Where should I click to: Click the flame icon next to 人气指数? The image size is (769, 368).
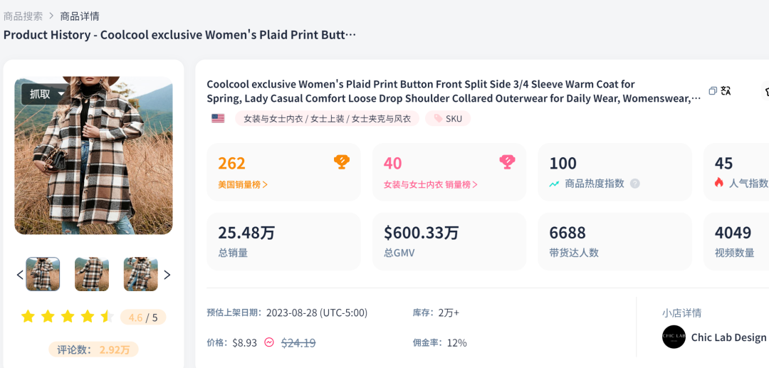click(719, 183)
